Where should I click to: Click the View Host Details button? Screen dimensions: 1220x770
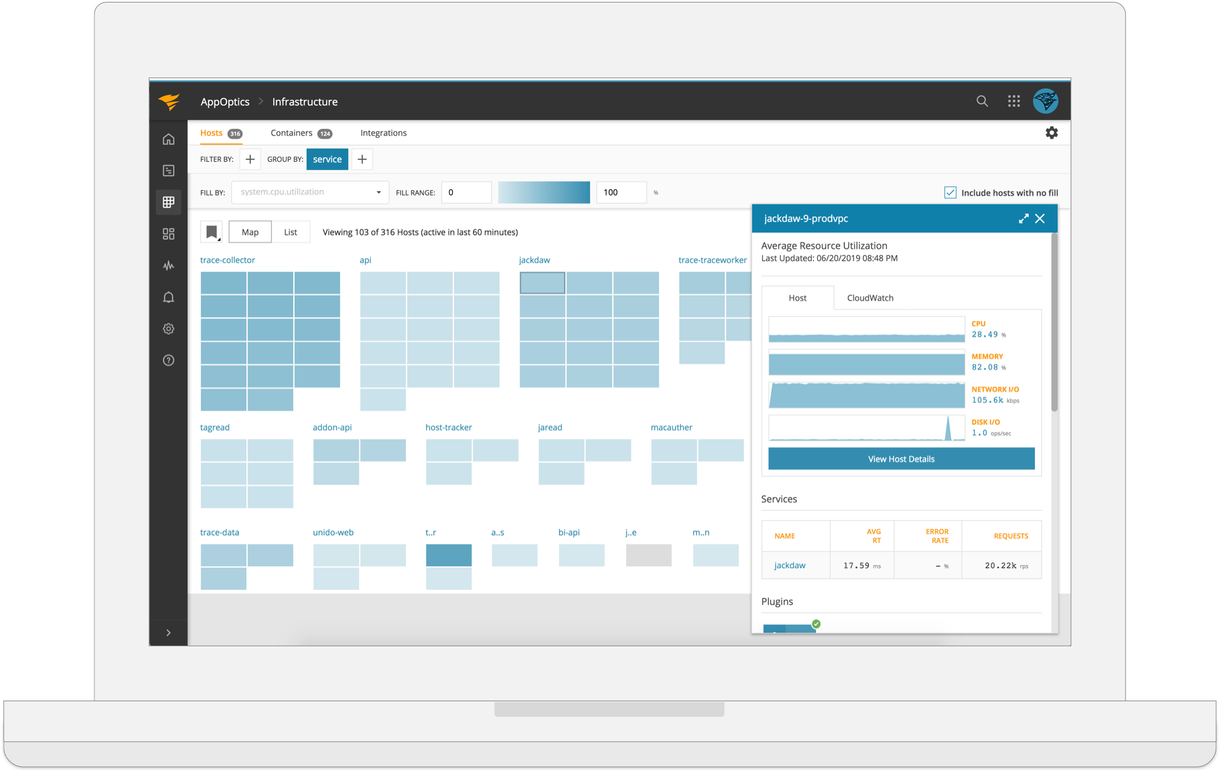900,459
